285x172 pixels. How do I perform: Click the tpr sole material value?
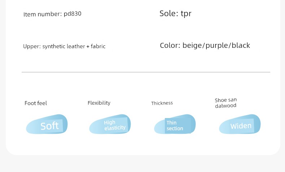[186, 14]
